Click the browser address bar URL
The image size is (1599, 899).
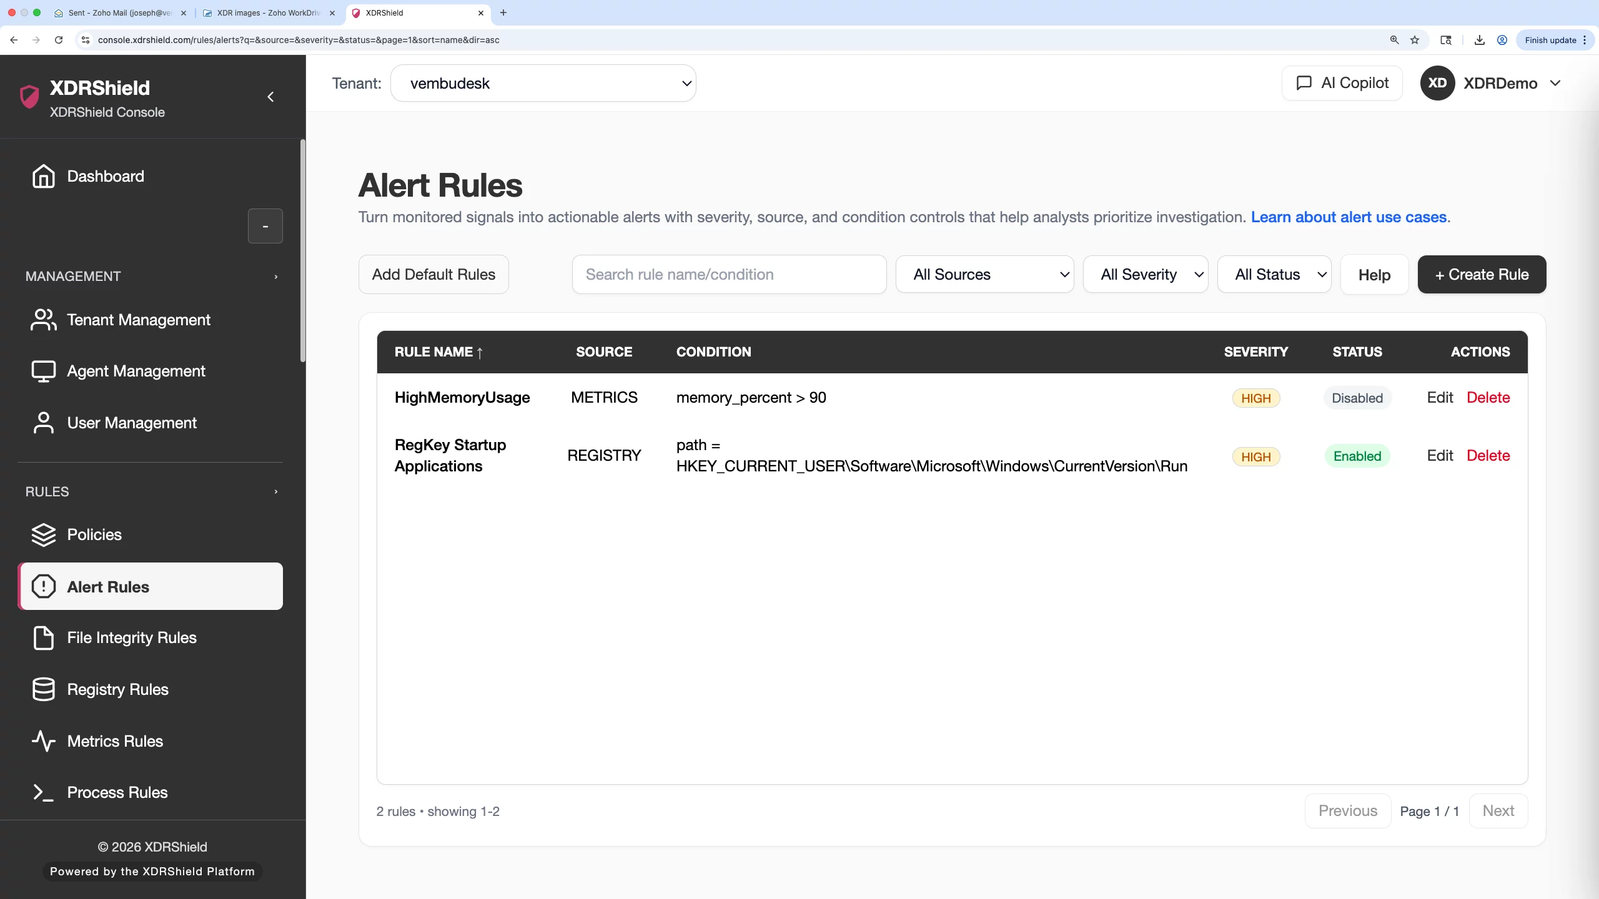(299, 40)
